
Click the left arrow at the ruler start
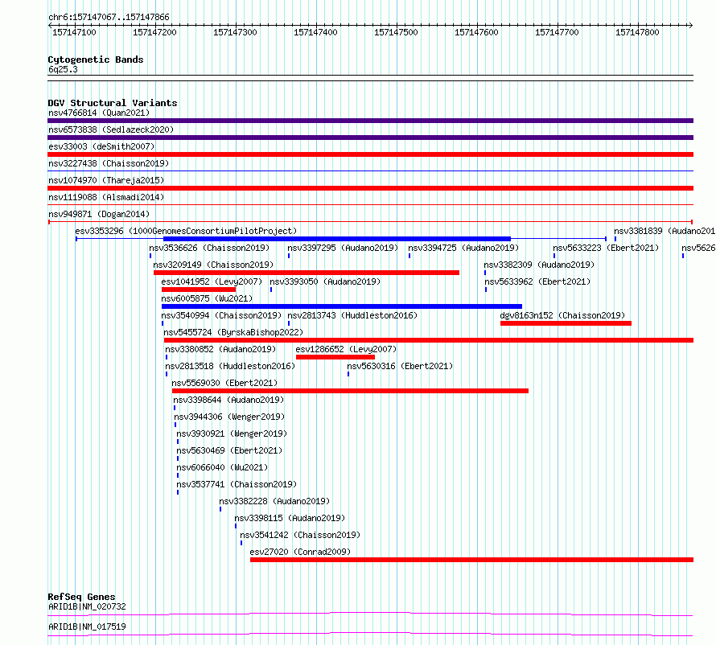coord(50,26)
